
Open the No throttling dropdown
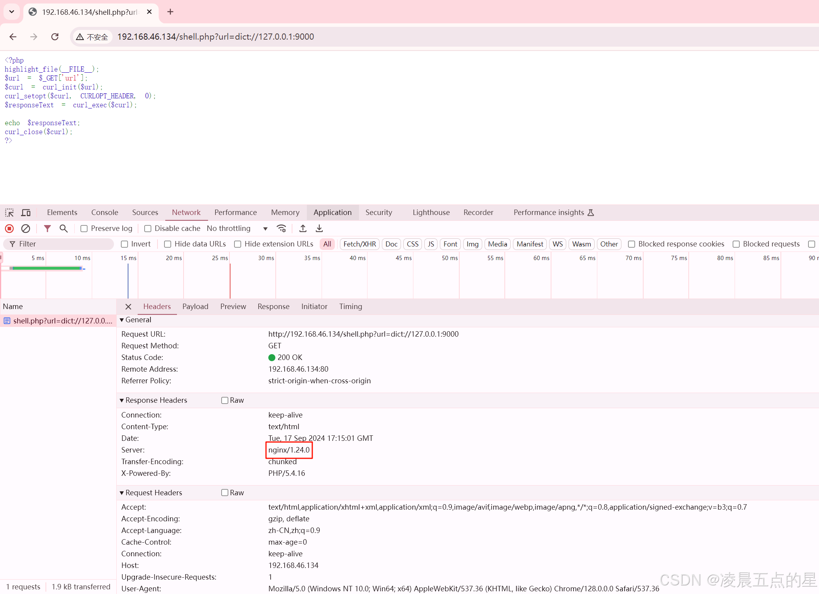click(237, 229)
